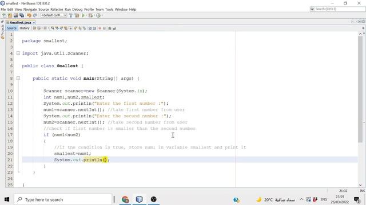Viewport: 366px width, 205px height.
Task: Click the Debug Project toolbar icon
Action: (x=90, y=15)
